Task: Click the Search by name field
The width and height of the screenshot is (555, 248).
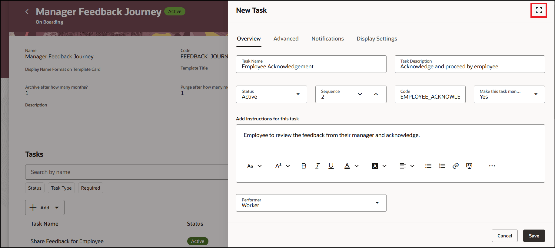Action: (127, 172)
